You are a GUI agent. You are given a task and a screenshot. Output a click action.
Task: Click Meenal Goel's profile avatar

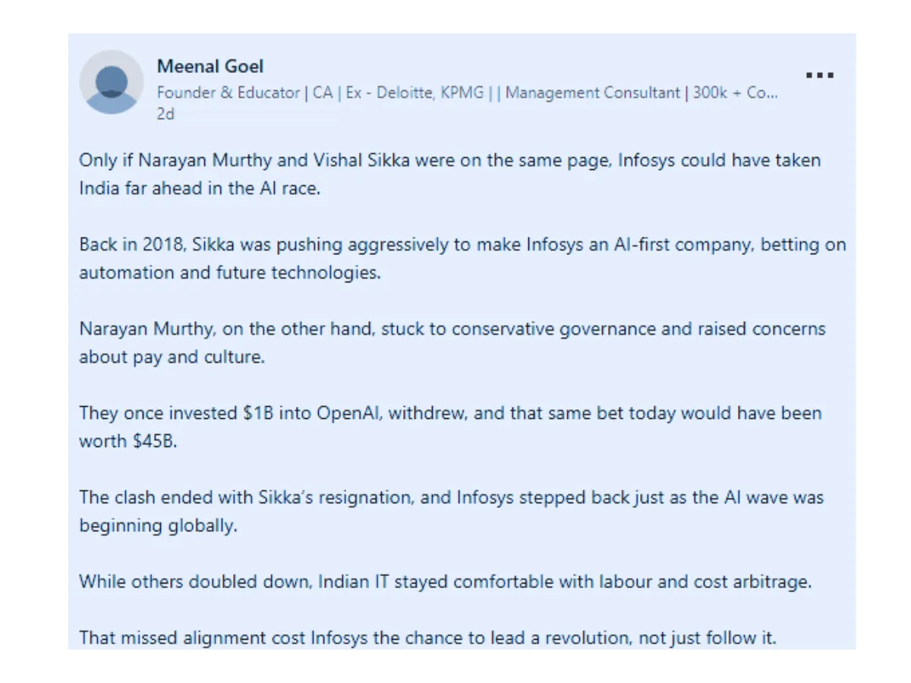[112, 83]
